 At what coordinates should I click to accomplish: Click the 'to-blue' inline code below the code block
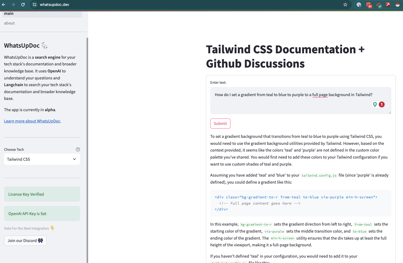pos(360,232)
